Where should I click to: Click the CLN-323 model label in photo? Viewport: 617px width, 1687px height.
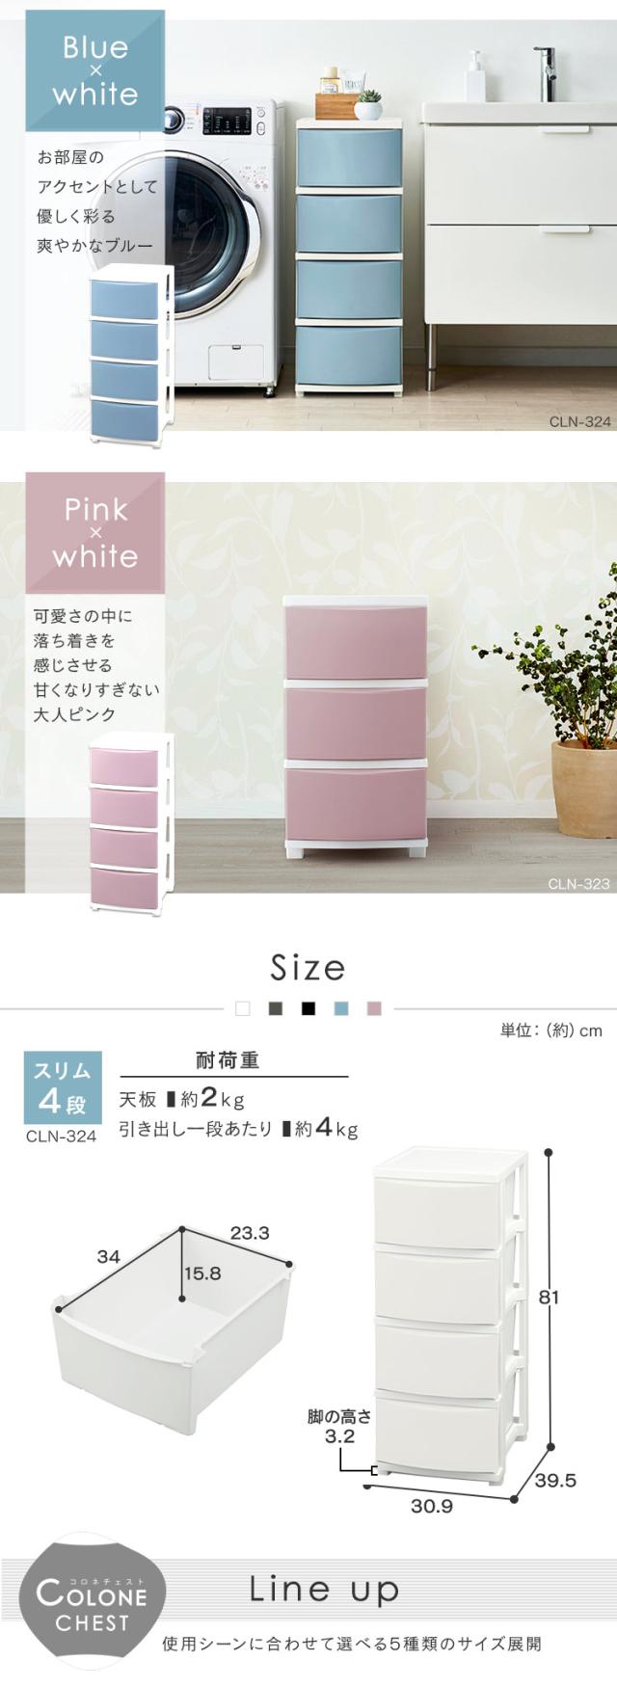coord(579,883)
